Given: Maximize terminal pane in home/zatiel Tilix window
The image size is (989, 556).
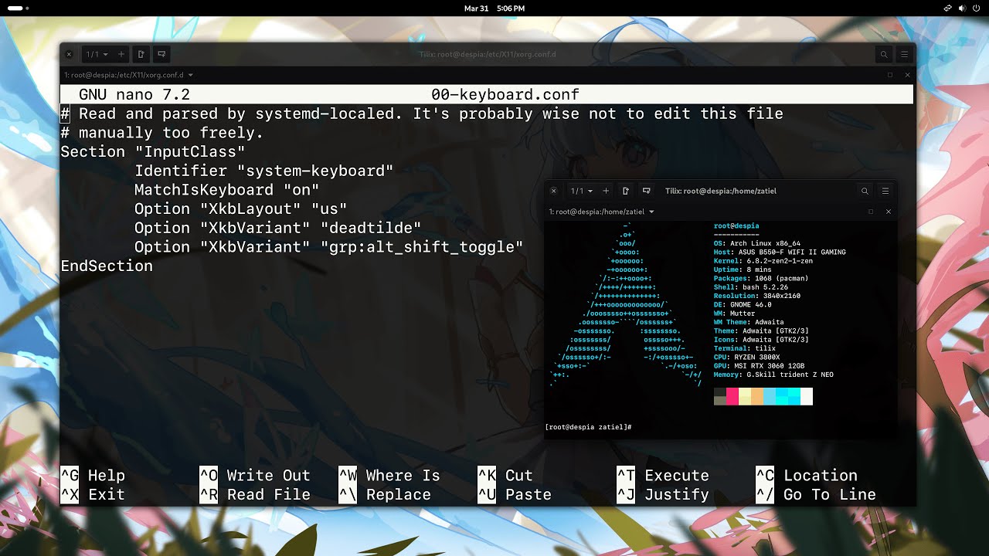Looking at the screenshot, I should (x=871, y=212).
